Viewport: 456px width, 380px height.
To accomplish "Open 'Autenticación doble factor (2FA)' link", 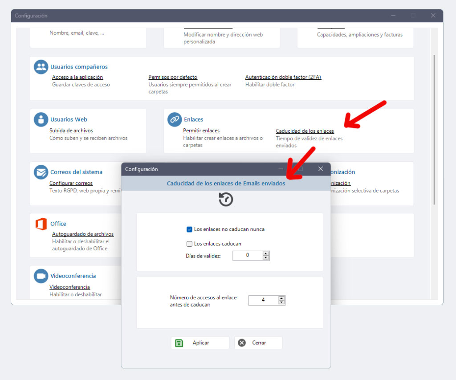I will 283,77.
